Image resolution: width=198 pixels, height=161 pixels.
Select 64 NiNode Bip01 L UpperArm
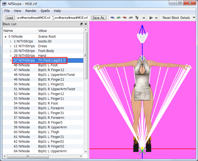[x=43, y=151]
